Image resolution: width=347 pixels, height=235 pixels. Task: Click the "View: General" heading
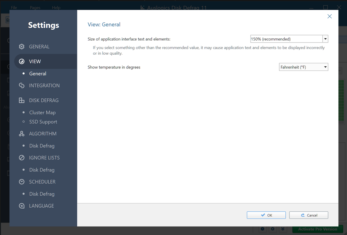[104, 24]
